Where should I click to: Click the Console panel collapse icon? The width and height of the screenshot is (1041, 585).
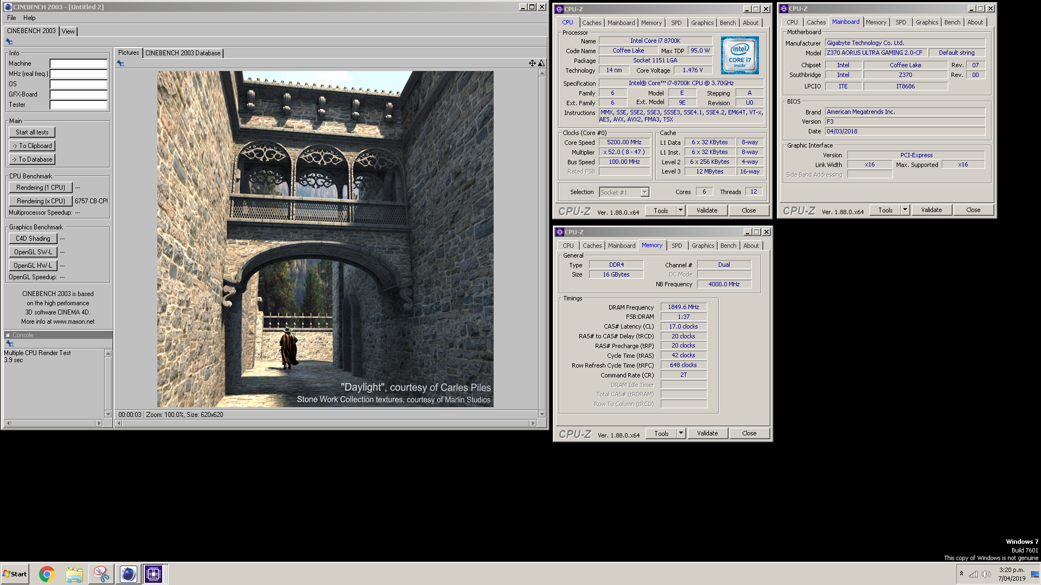[x=8, y=335]
